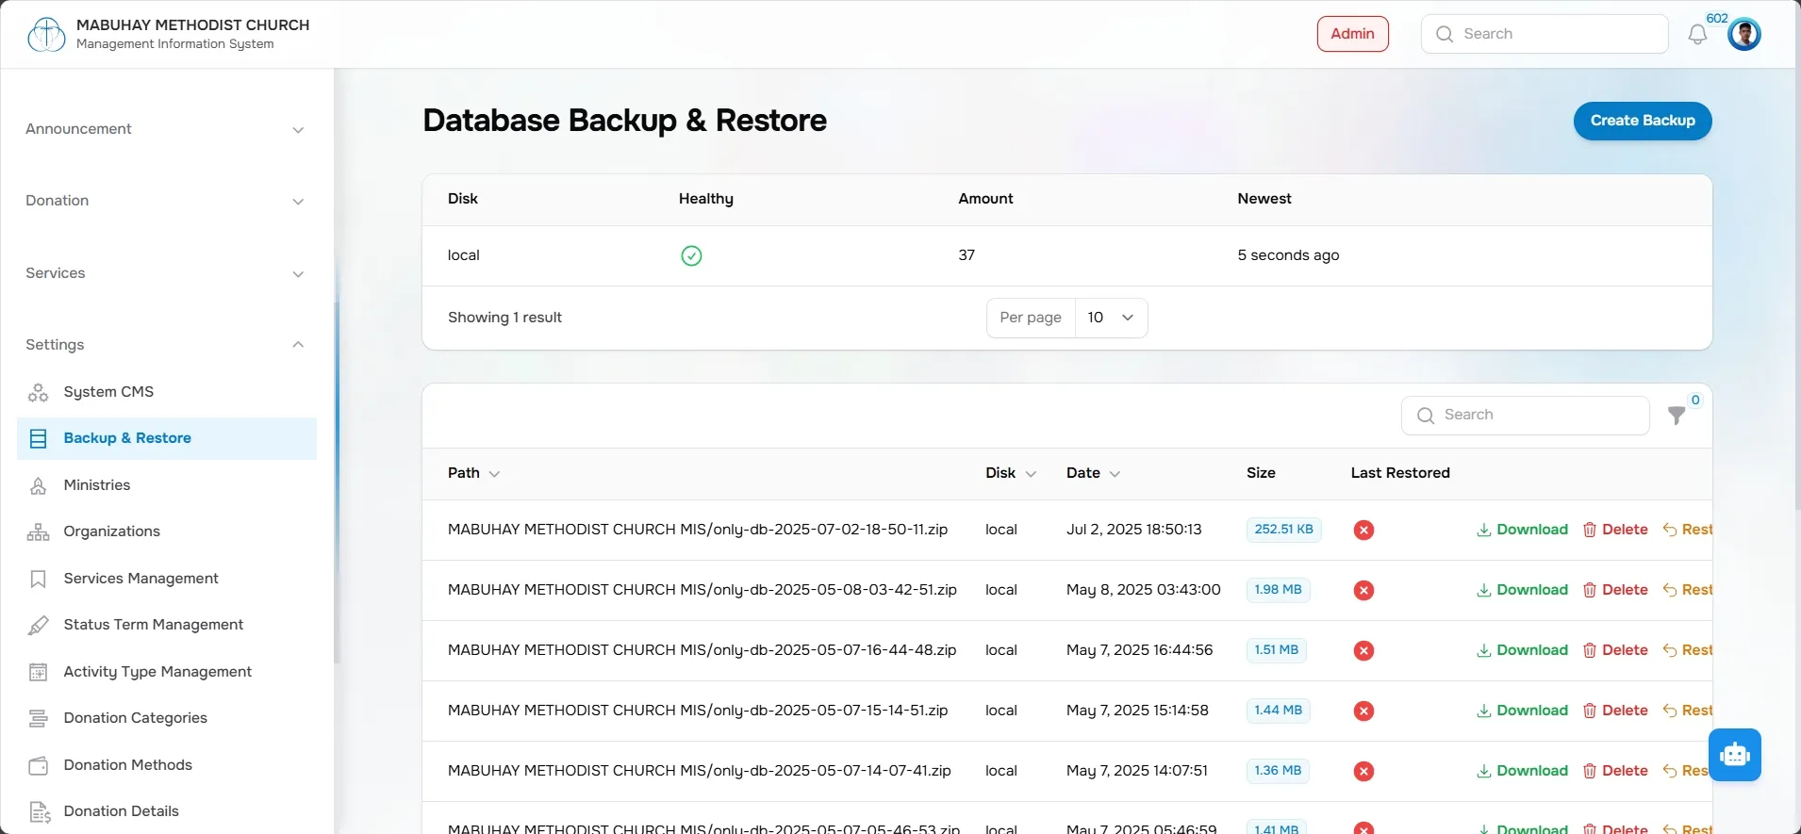This screenshot has height=834, width=1801.
Task: Open the Ministries page
Action: click(x=166, y=485)
